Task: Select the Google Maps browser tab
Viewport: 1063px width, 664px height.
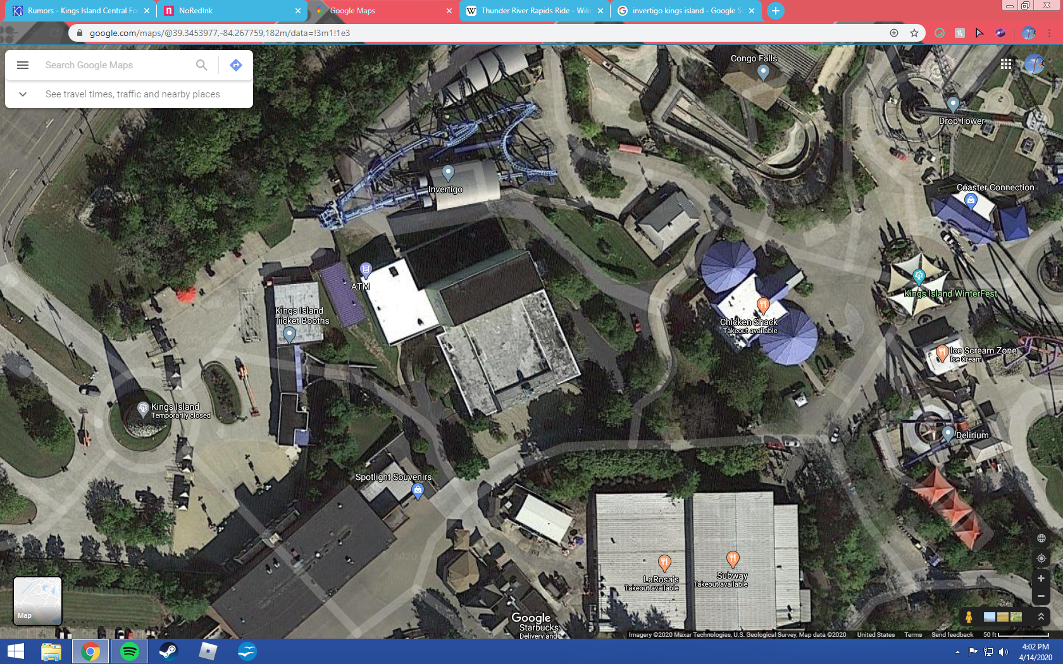Action: pyautogui.click(x=383, y=11)
